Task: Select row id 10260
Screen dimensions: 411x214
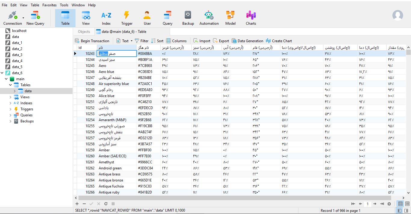Action: point(87,156)
